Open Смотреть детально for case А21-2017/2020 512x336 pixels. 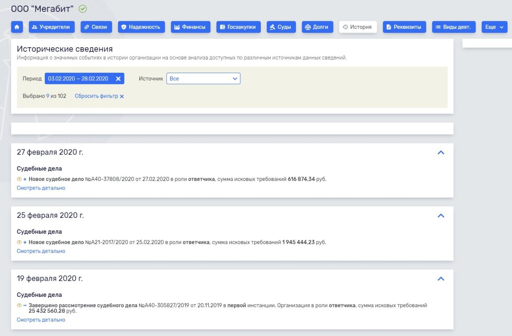41,251
